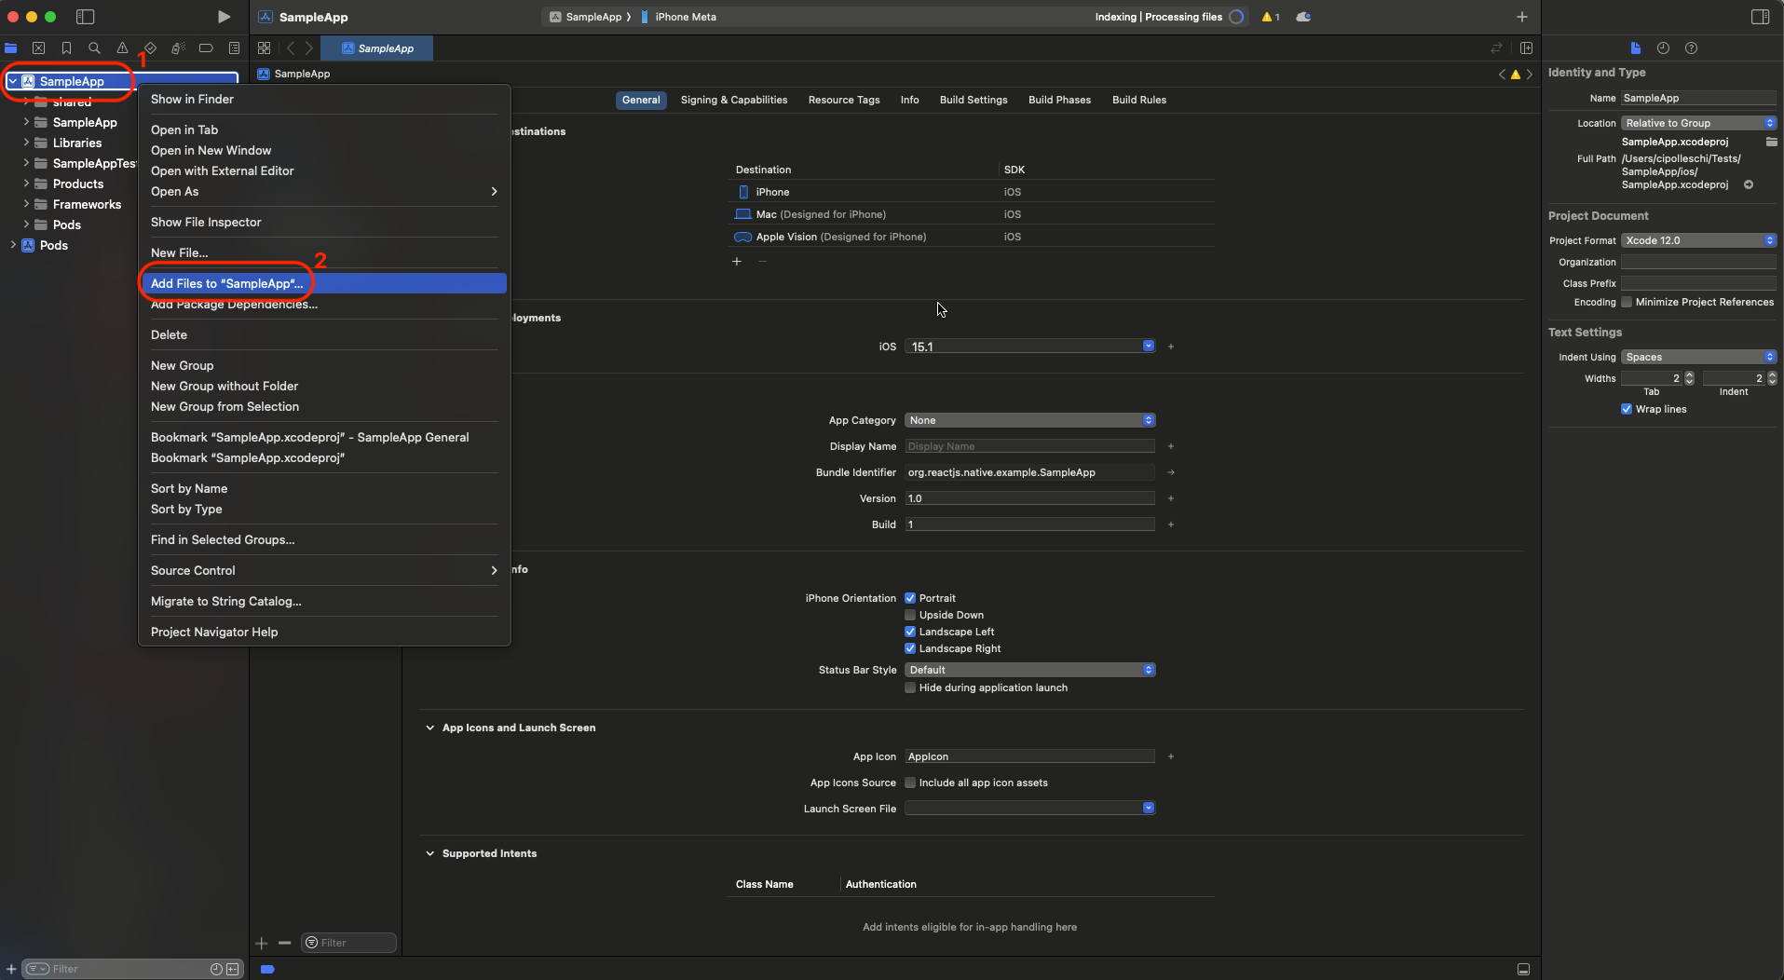Open the Bookmark navigator icon
The height and width of the screenshot is (980, 1784).
point(66,48)
